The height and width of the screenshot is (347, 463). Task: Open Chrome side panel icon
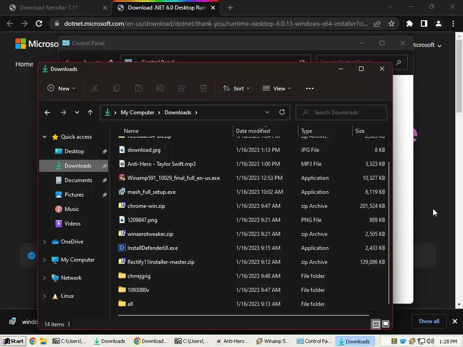click(x=424, y=23)
